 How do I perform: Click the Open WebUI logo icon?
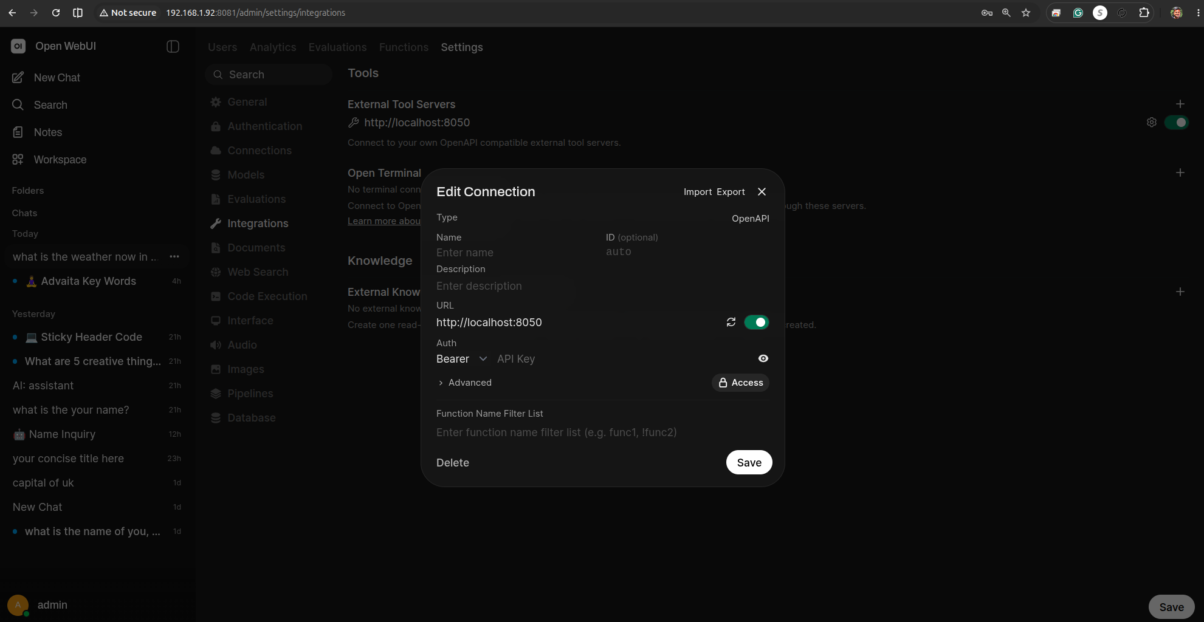click(x=18, y=46)
